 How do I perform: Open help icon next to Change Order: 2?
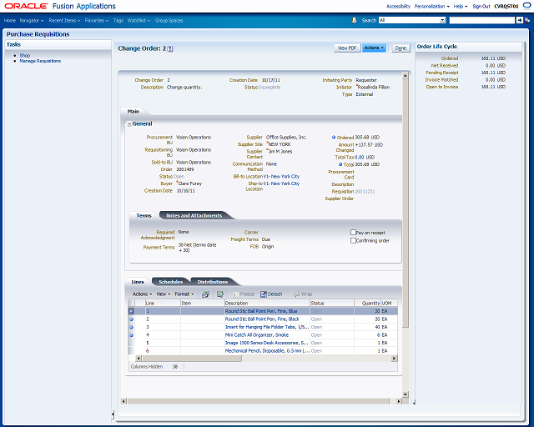pyautogui.click(x=170, y=48)
